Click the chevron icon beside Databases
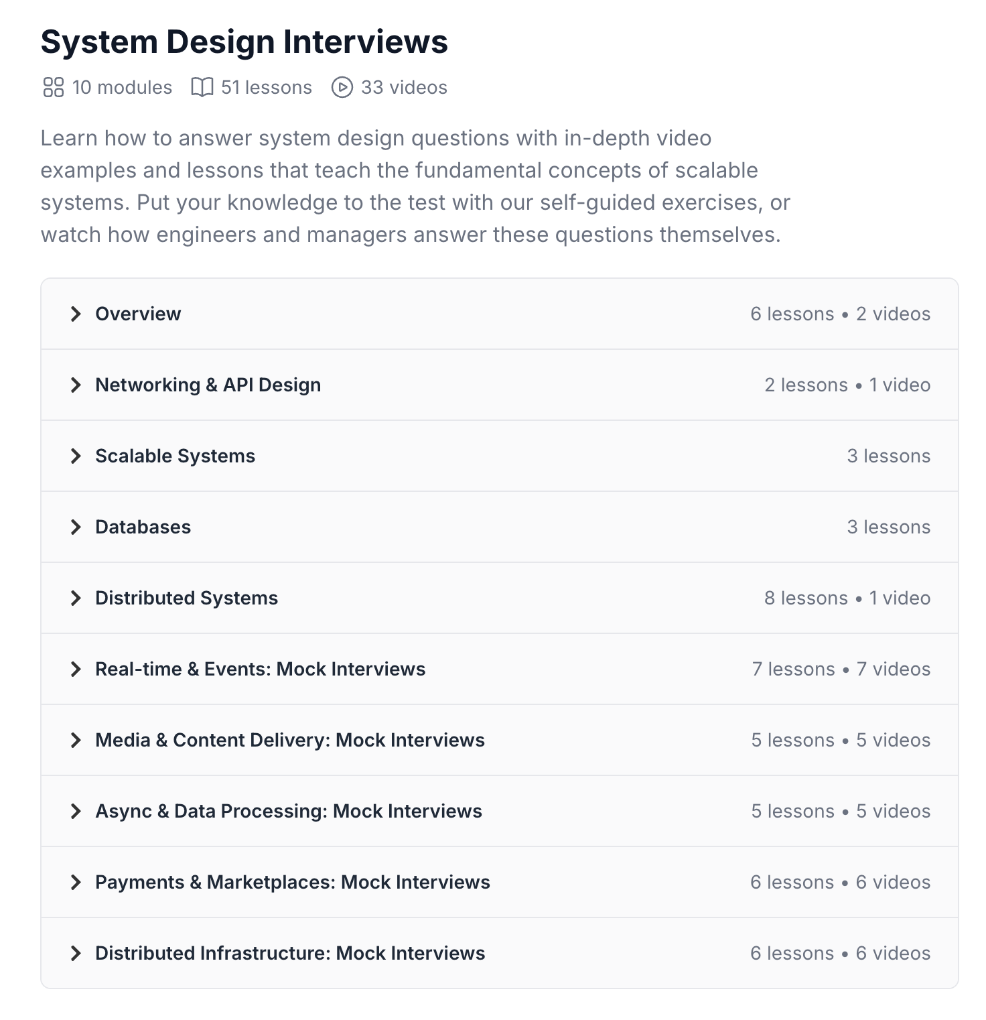The image size is (986, 1020). [x=77, y=527]
